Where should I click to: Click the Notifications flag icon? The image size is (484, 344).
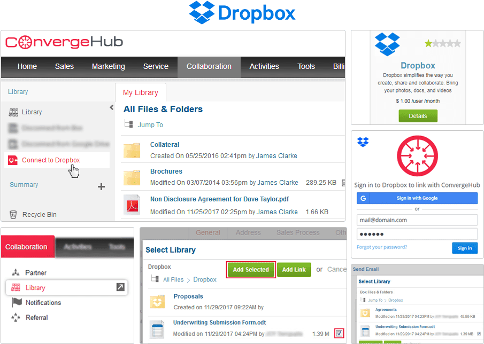[x=17, y=302]
